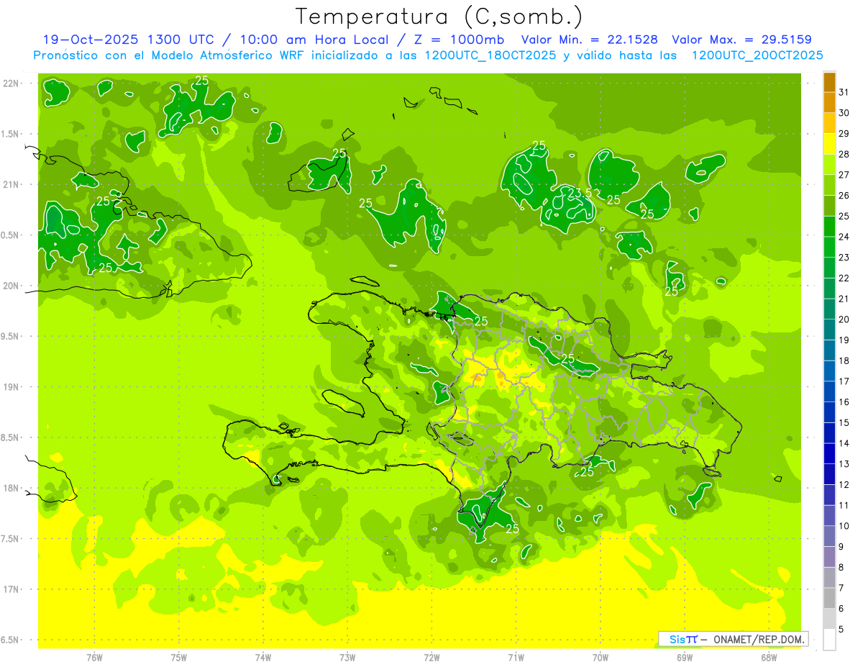
Task: Click the '20N' latitude label
Action: click(x=10, y=286)
